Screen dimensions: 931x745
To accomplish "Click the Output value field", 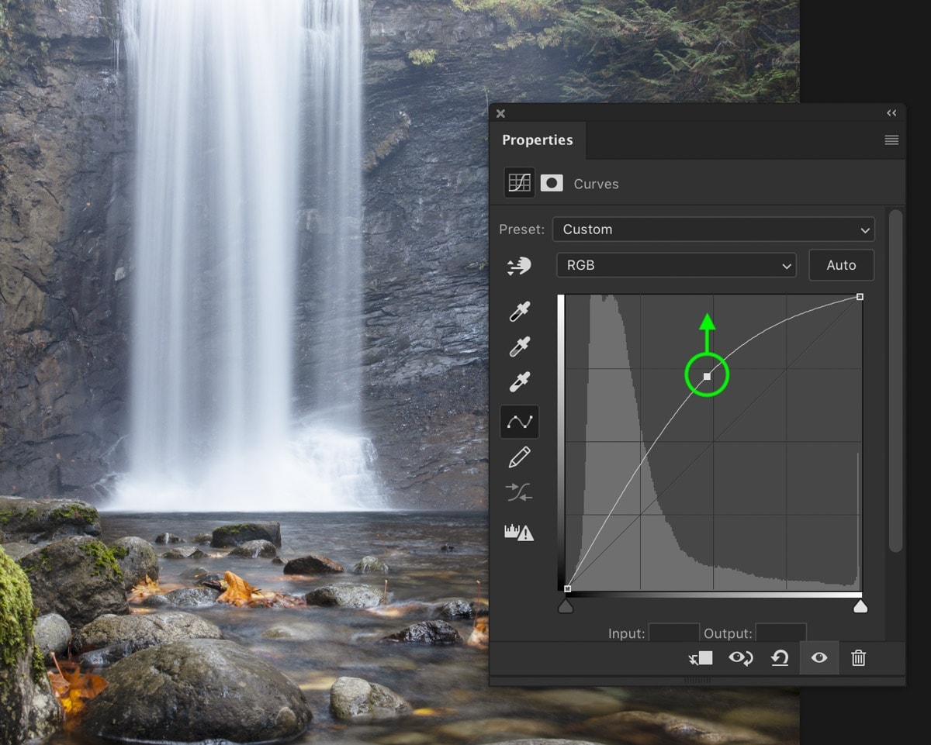I will click(x=780, y=633).
